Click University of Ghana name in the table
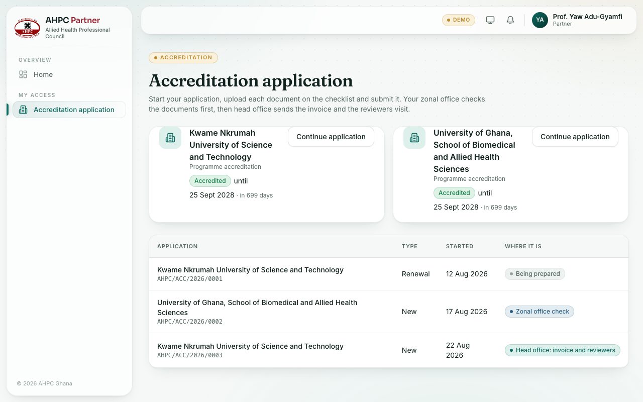 pos(257,308)
